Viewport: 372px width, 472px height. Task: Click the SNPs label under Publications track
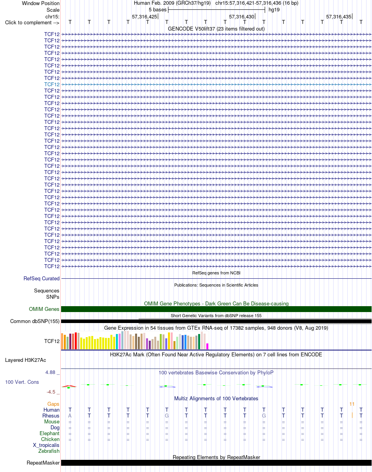pos(53,297)
